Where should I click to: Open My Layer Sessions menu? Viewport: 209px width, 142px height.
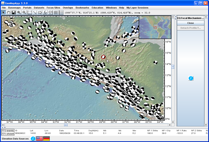(137, 8)
